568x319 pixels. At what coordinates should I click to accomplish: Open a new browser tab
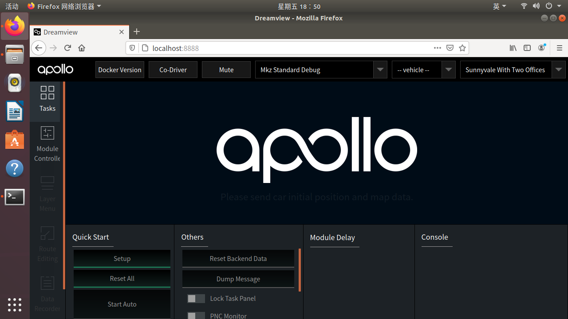(x=137, y=31)
